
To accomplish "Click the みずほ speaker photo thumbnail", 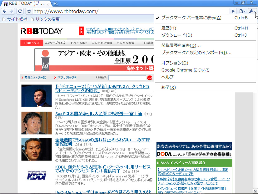I will pos(36,149).
